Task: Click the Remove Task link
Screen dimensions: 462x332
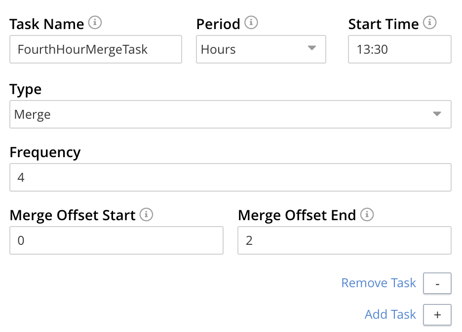Action: pyautogui.click(x=379, y=283)
